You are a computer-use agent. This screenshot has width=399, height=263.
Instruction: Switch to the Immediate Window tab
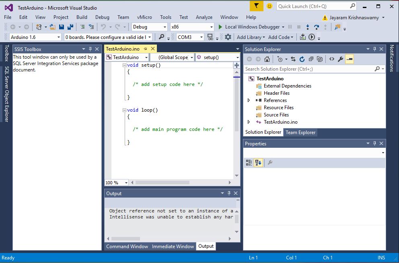173,246
